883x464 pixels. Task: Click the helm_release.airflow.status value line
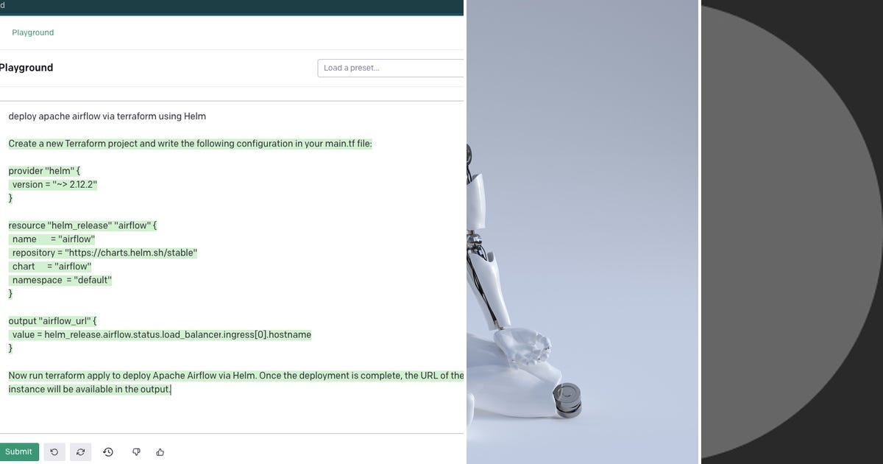click(x=160, y=334)
